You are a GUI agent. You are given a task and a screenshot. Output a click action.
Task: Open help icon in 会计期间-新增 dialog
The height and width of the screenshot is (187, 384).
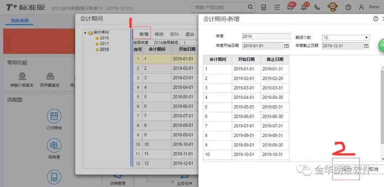(375, 19)
